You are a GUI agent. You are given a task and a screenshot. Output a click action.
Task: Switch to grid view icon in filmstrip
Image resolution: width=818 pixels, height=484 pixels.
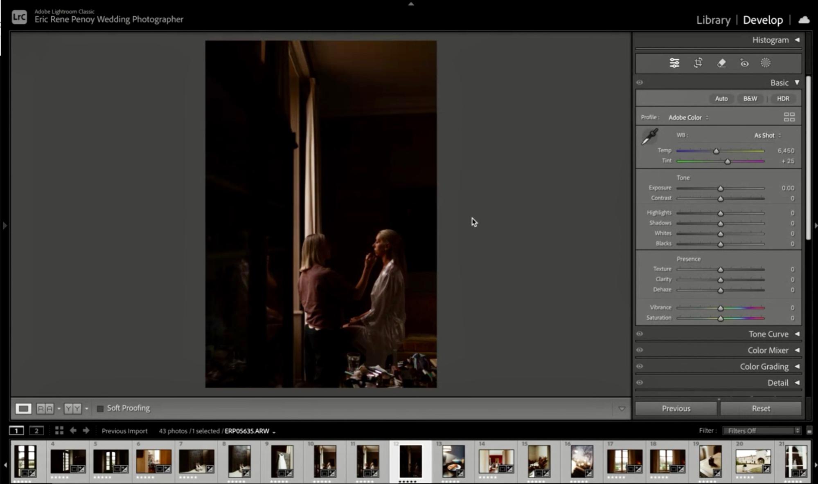(59, 430)
